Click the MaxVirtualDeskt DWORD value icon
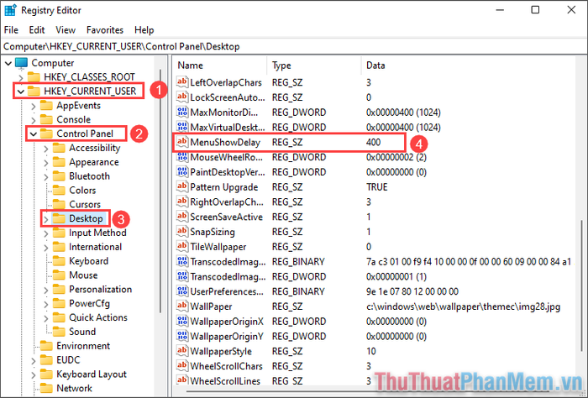 (x=182, y=127)
